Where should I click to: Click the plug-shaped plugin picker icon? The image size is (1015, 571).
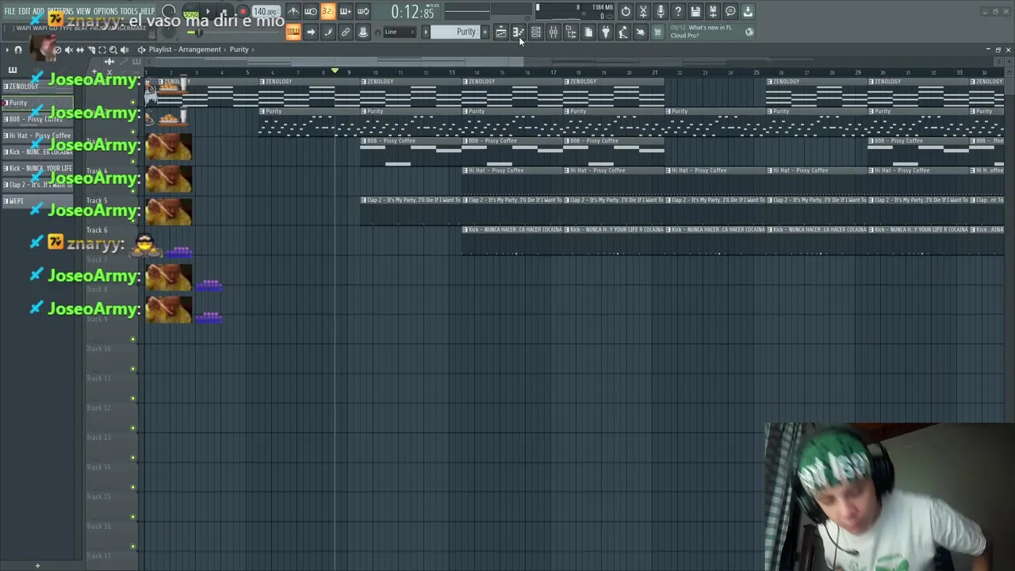(x=605, y=32)
